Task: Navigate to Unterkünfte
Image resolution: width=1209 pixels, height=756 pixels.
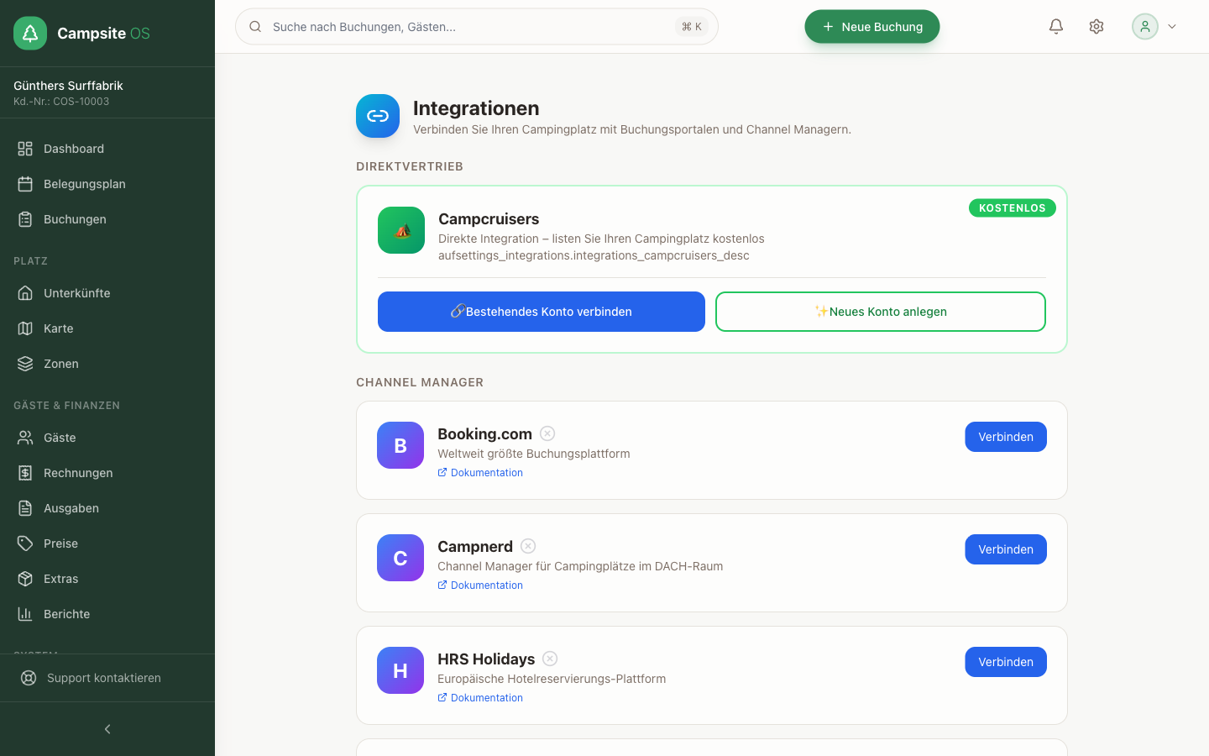Action: [107, 293]
